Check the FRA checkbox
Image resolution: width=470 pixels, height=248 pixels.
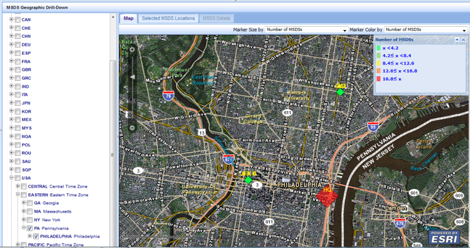pyautogui.click(x=17, y=62)
